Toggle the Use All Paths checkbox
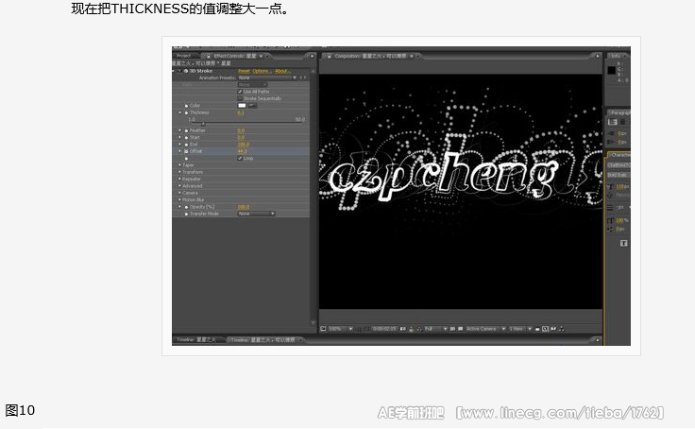Image resolution: width=695 pixels, height=429 pixels. 240,92
